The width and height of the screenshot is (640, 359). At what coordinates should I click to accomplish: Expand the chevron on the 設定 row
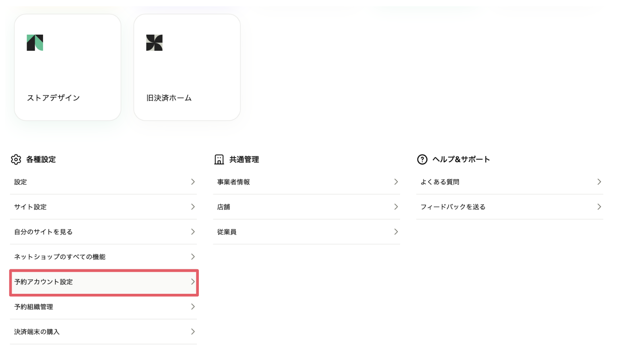point(193,182)
